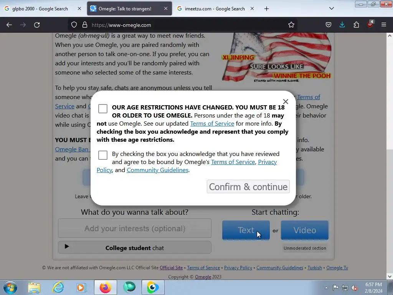Close the Omegle tab
The image size is (393, 295).
(166, 8)
